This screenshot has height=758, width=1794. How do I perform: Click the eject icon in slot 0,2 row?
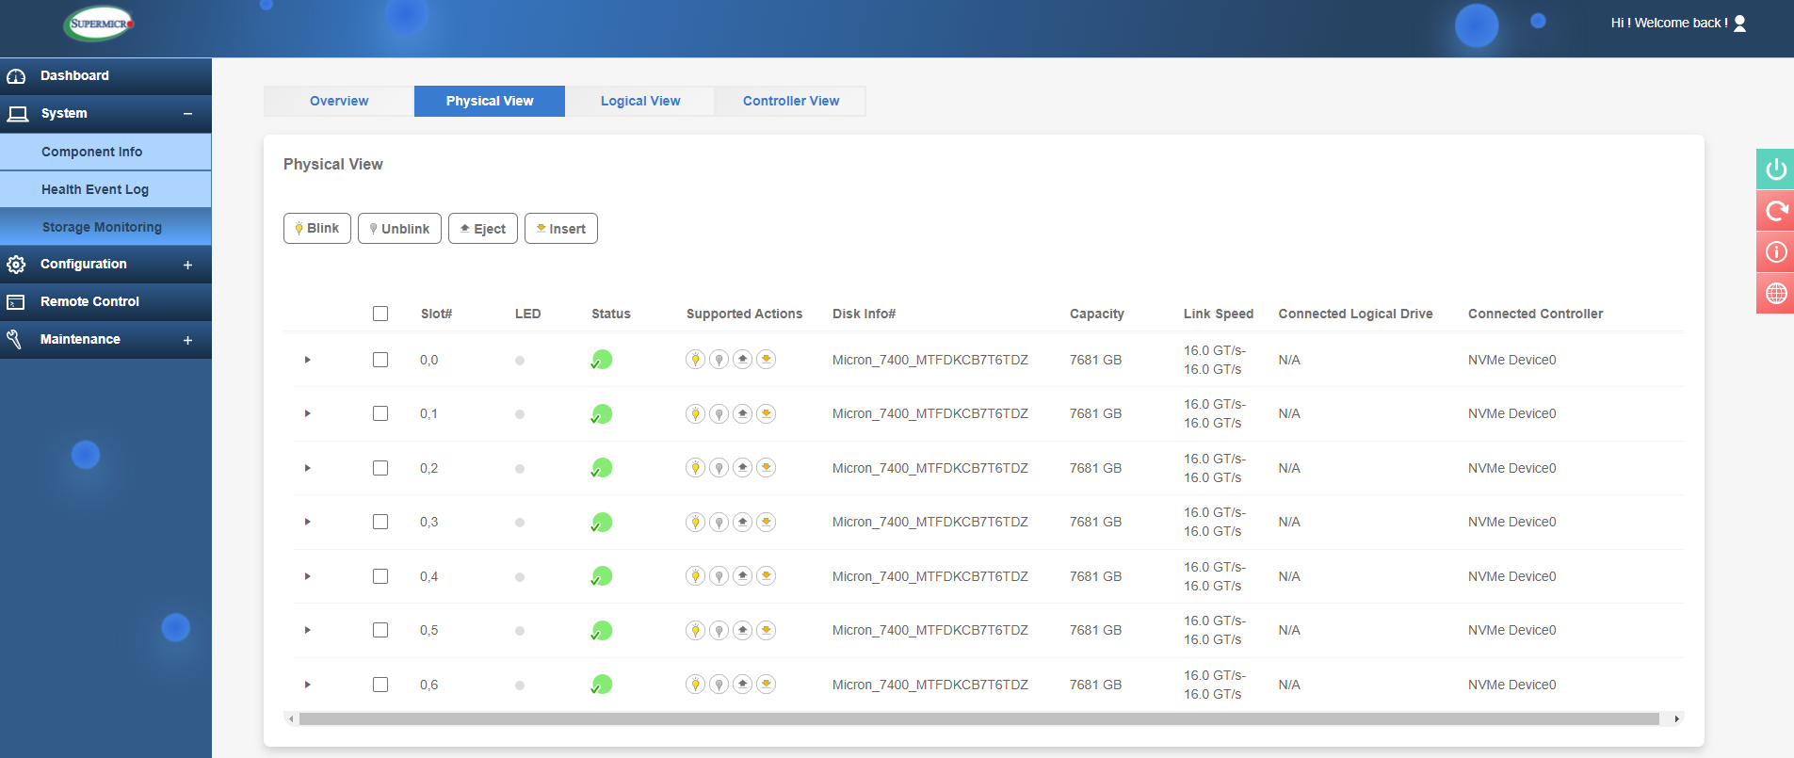coord(742,468)
